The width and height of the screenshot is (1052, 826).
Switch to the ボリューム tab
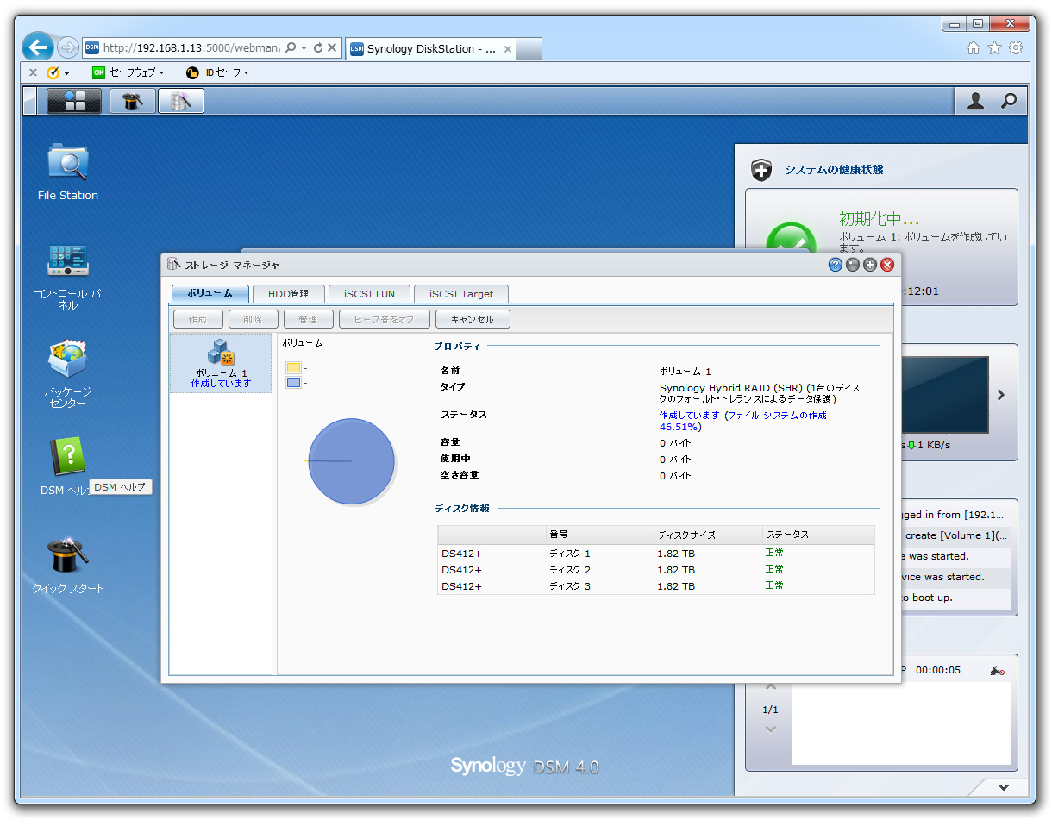(x=210, y=294)
